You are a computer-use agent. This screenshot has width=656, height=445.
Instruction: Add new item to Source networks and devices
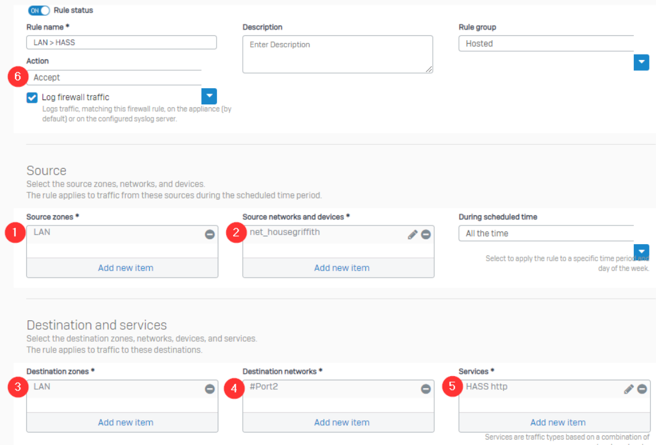pos(341,268)
